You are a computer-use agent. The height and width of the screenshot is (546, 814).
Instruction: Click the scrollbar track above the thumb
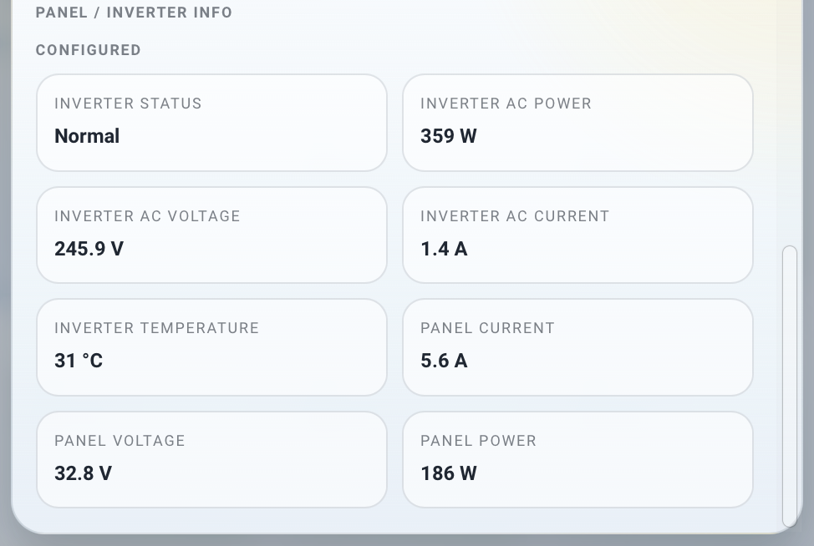tap(790, 124)
